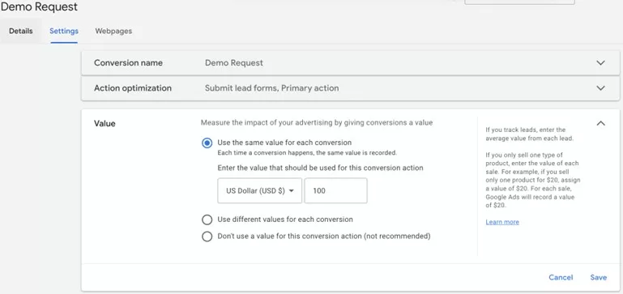Click the Save button
Image resolution: width=623 pixels, height=294 pixels.
[599, 277]
